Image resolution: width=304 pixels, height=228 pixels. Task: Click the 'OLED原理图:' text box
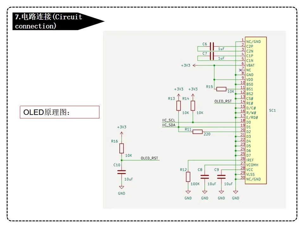(x=60, y=112)
